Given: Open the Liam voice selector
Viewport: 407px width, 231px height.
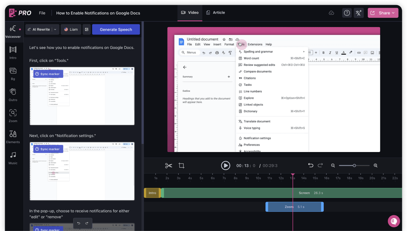Looking at the screenshot, I should coord(71,30).
